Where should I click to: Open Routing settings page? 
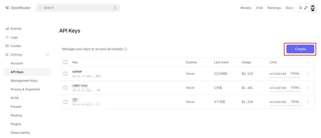(16, 115)
